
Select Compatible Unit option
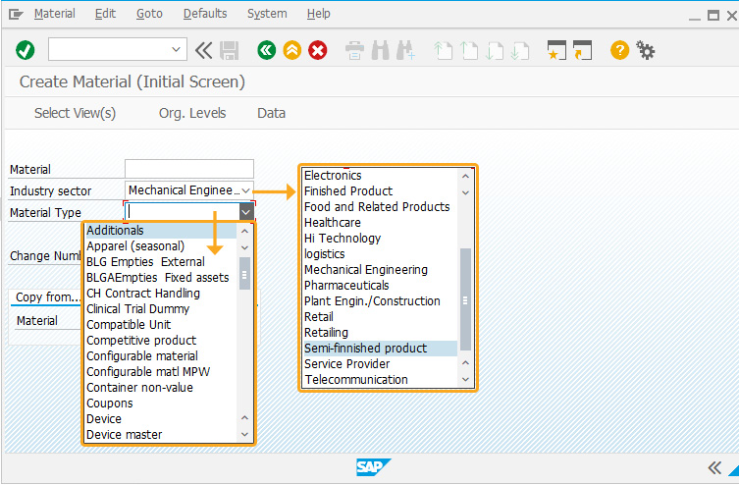[161, 325]
